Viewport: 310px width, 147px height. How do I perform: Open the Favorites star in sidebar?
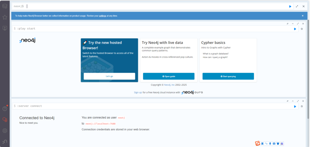5,17
